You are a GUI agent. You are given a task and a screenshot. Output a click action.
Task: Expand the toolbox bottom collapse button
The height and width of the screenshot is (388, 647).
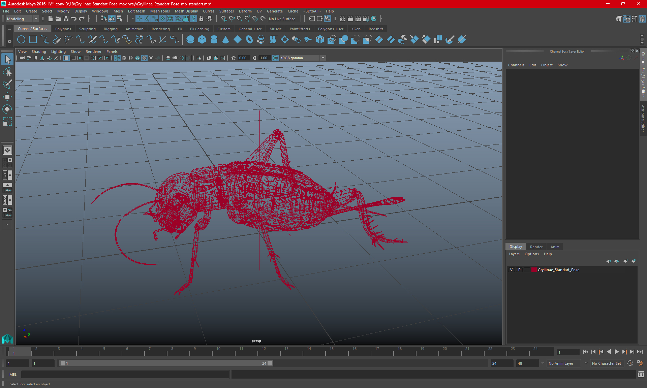pos(7,224)
